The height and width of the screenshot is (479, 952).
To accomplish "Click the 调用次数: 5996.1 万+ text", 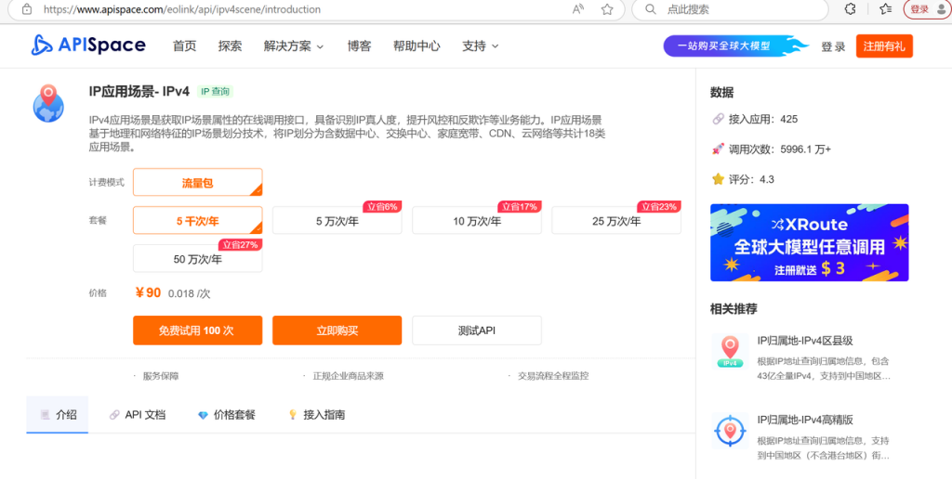I will [x=780, y=149].
